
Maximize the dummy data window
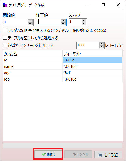pos(103,5)
